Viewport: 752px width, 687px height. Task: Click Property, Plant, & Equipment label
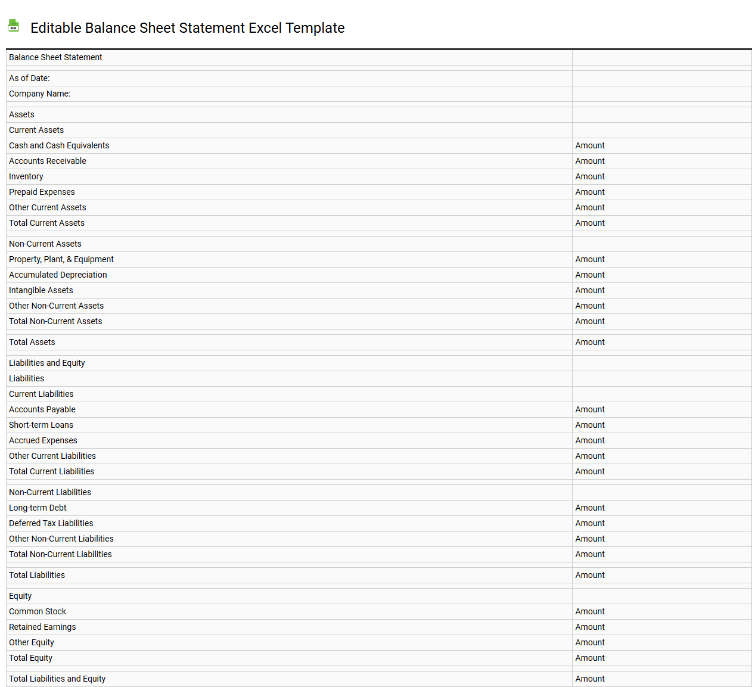(x=61, y=259)
